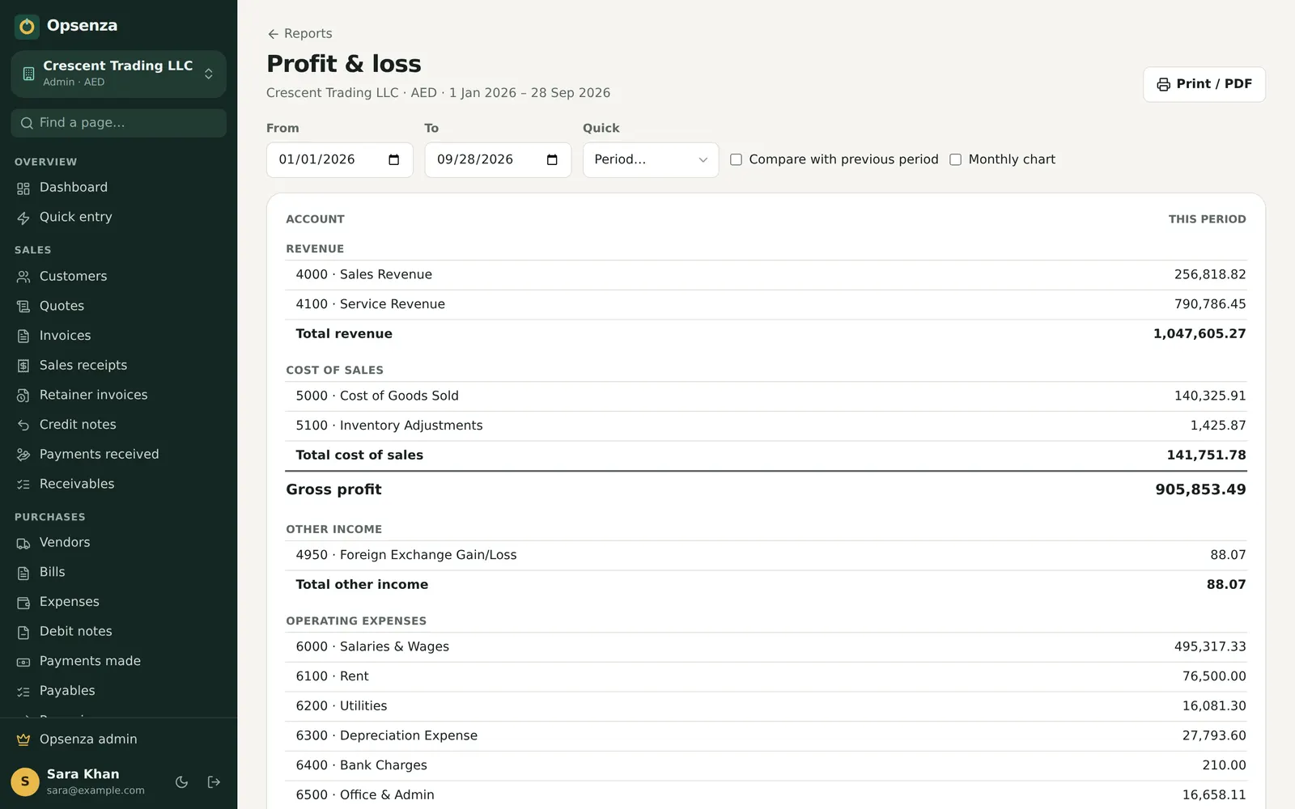Screen dimensions: 1295x809
Task: Click the Quick entry lightning icon
Action: coord(23,218)
